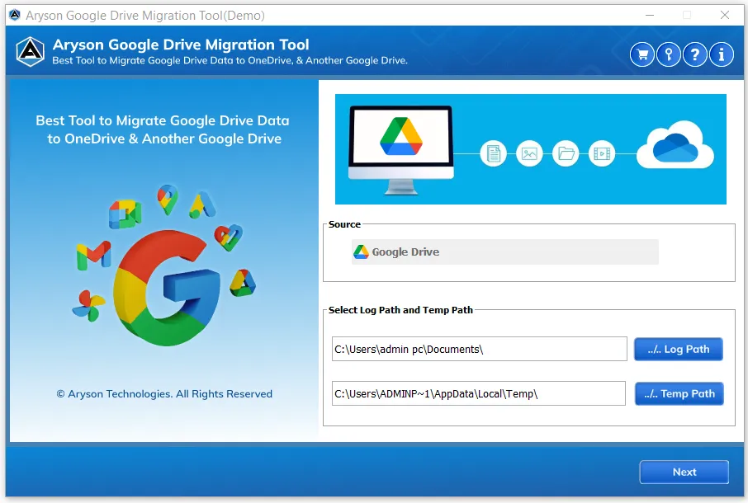Browse with the Log Path button

click(x=679, y=349)
